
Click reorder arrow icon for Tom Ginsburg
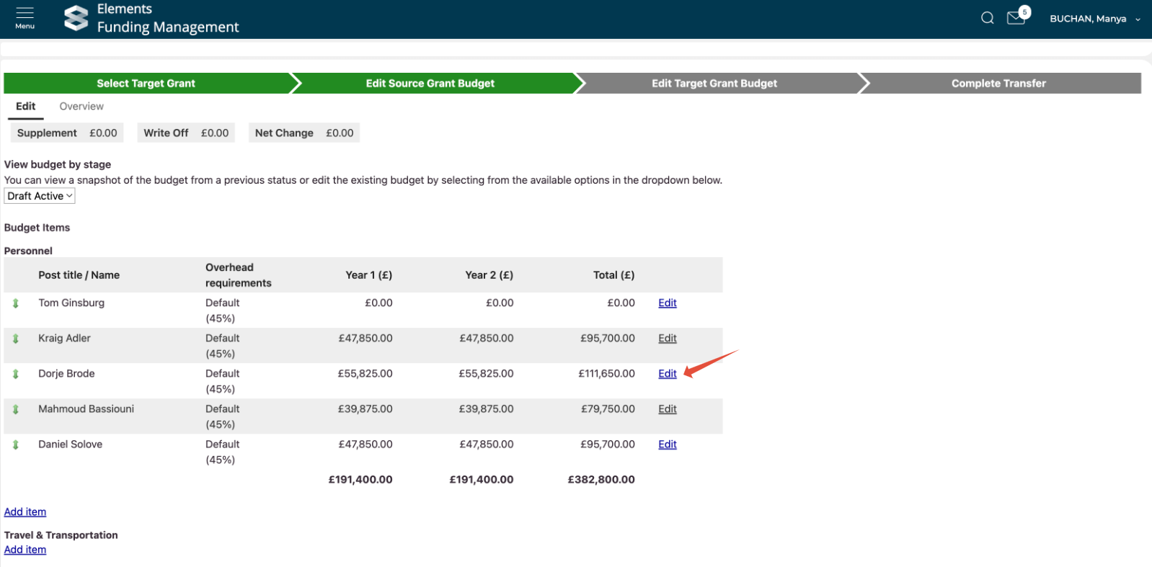(x=16, y=303)
